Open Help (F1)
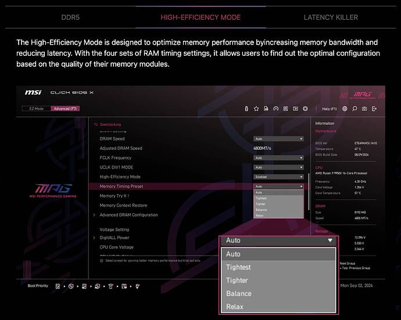 (330, 109)
